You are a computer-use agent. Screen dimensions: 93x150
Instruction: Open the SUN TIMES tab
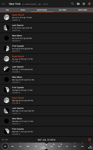pyautogui.click(x=62, y=10)
